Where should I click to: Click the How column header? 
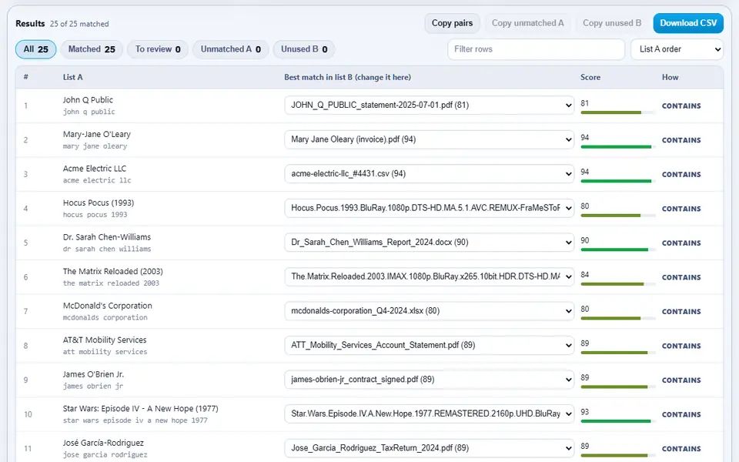point(670,77)
